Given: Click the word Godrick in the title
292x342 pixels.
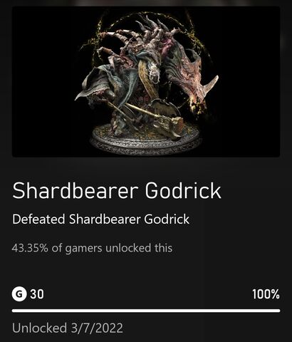Looking at the screenshot, I should pyautogui.click(x=183, y=190).
